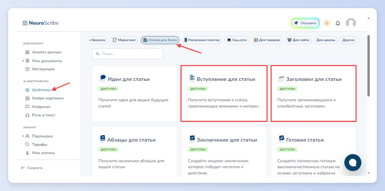Click the Абзацы для статьи book icon
Screen dimensions: 385x191
pos(103,139)
